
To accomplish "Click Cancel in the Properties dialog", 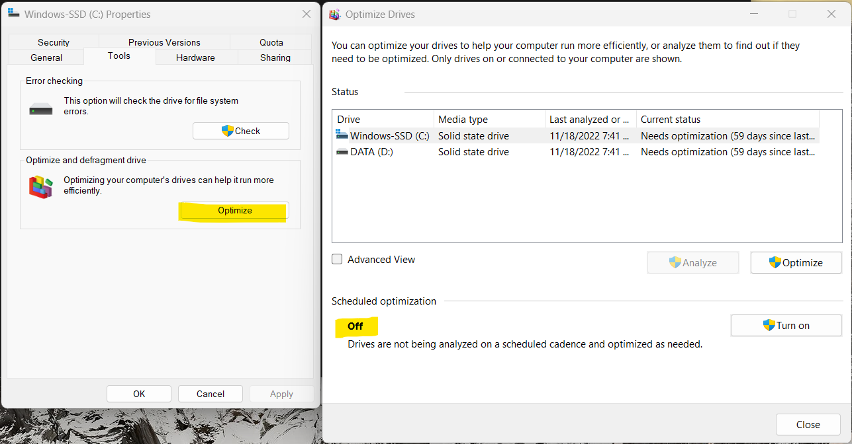I will 211,394.
